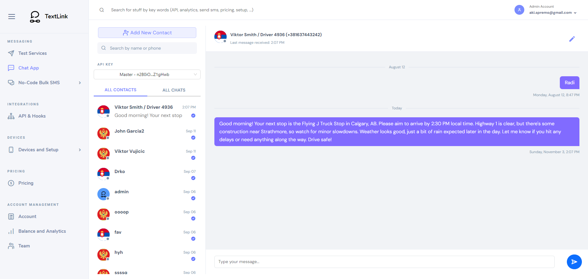
Task: Send the message with the paper plane button
Action: pos(574,262)
